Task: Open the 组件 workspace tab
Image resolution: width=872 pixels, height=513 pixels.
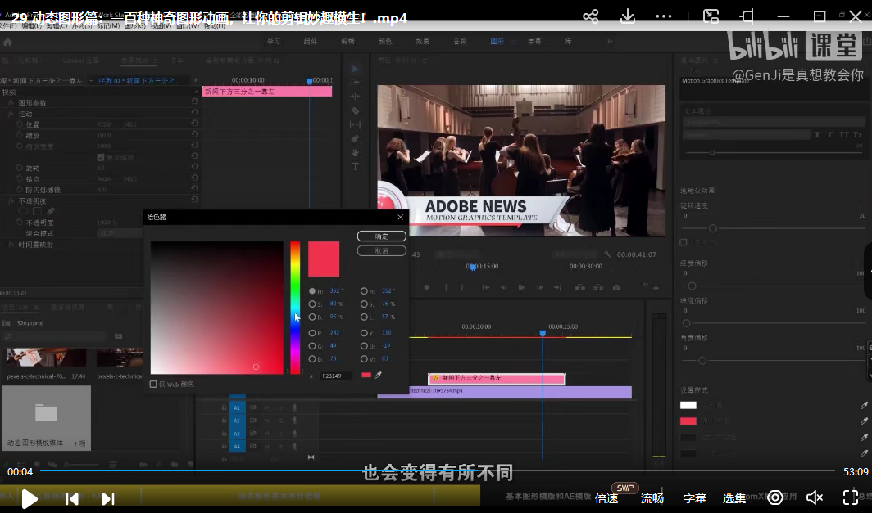Action: [311, 42]
